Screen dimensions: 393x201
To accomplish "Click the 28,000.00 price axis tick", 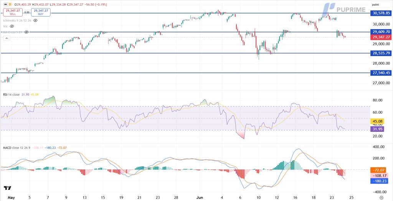I will point(381,63).
